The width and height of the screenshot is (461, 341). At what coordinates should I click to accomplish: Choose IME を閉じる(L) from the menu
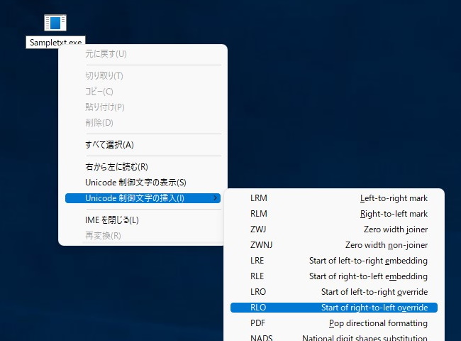point(143,220)
